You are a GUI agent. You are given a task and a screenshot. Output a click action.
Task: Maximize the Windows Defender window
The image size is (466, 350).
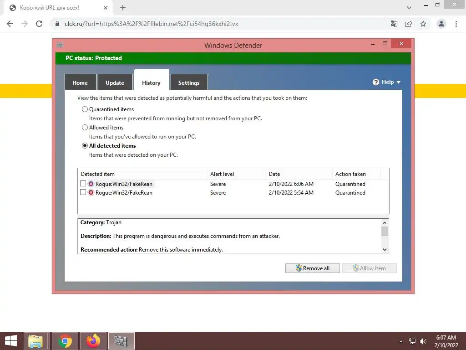point(385,44)
